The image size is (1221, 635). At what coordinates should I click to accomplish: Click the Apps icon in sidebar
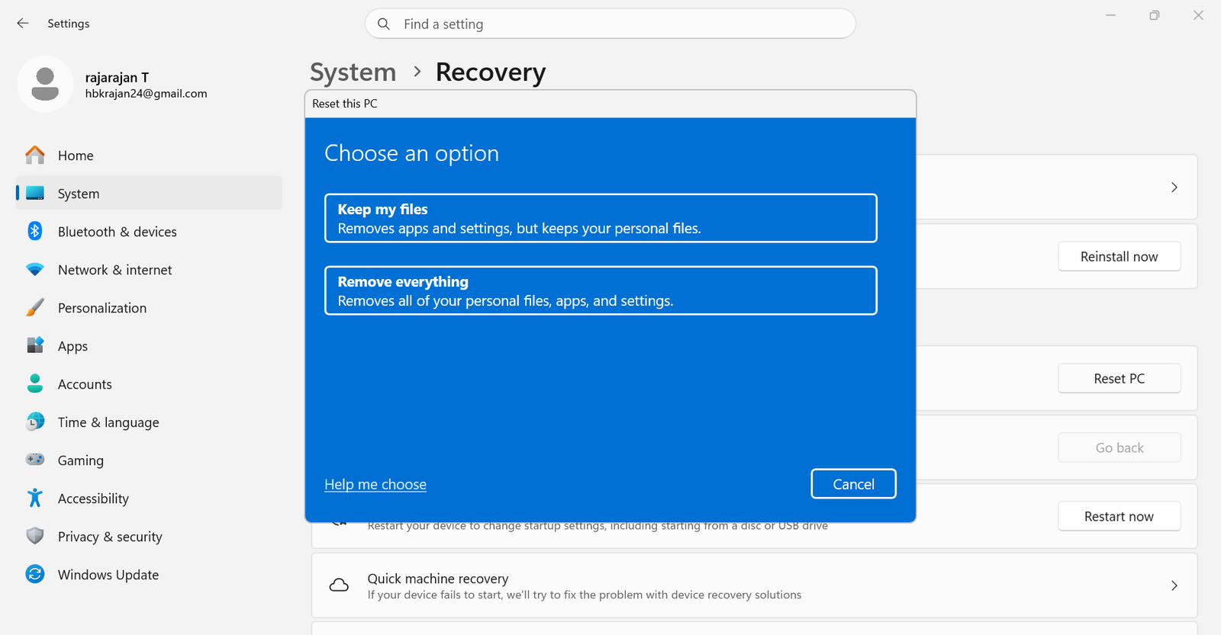pyautogui.click(x=35, y=345)
